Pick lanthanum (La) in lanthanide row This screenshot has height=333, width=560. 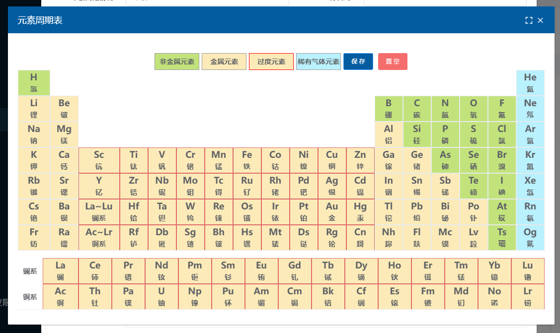pyautogui.click(x=60, y=271)
